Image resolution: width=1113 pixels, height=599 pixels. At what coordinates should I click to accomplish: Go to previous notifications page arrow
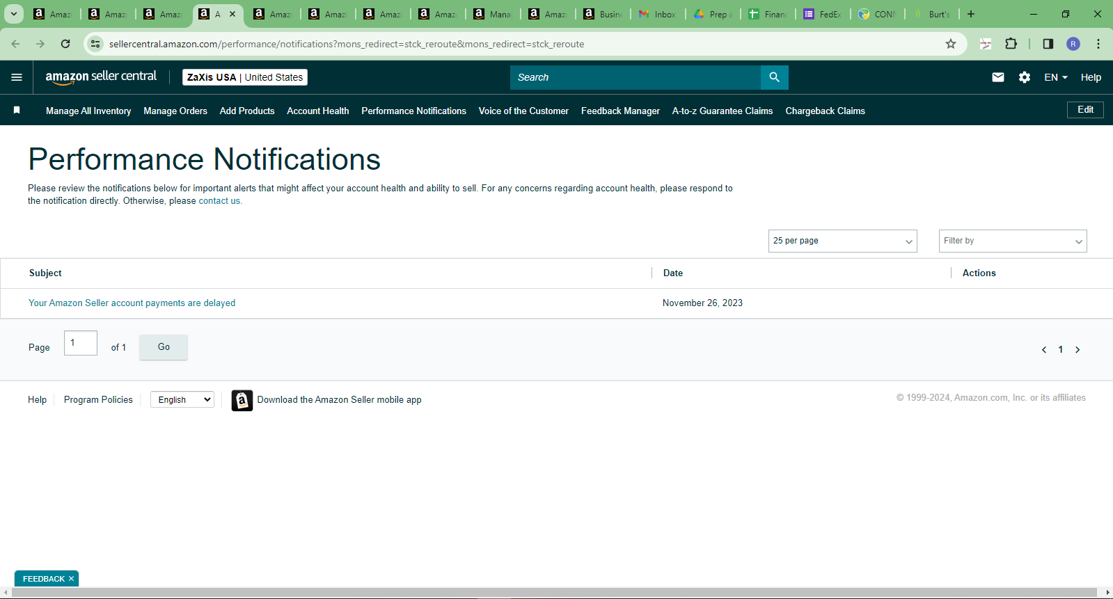(x=1044, y=350)
